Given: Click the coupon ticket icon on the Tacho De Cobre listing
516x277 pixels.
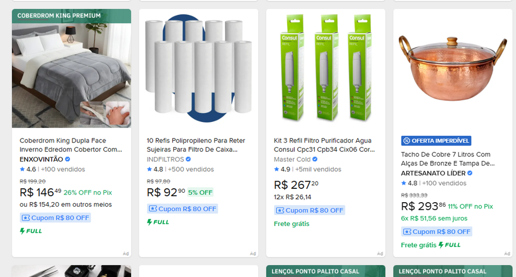Looking at the screenshot, I should point(407,232).
